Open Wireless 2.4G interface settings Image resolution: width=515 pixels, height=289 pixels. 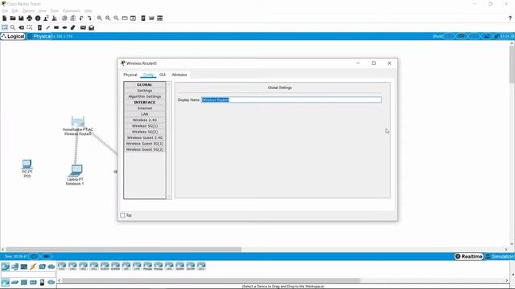tap(145, 120)
